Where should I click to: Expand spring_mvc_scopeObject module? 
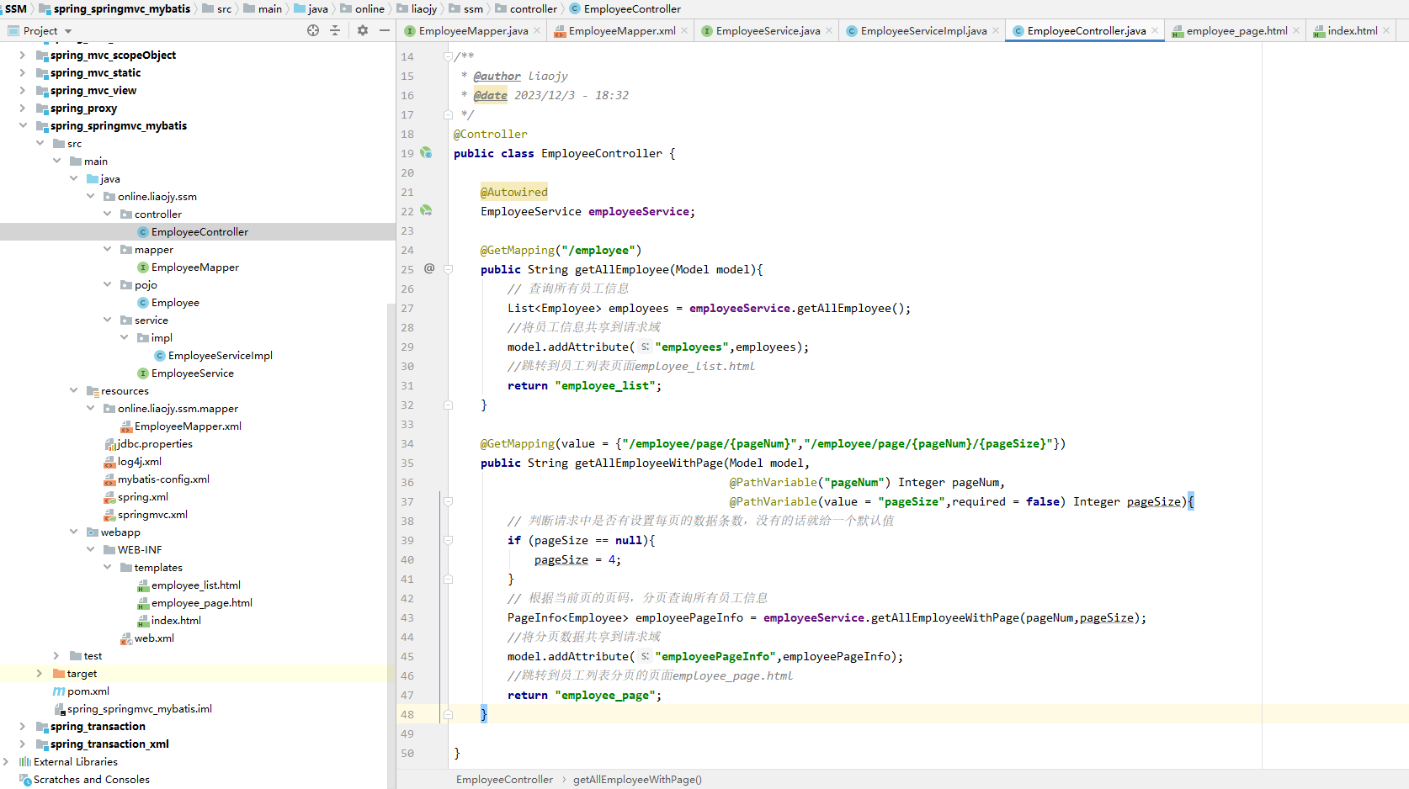pos(23,55)
